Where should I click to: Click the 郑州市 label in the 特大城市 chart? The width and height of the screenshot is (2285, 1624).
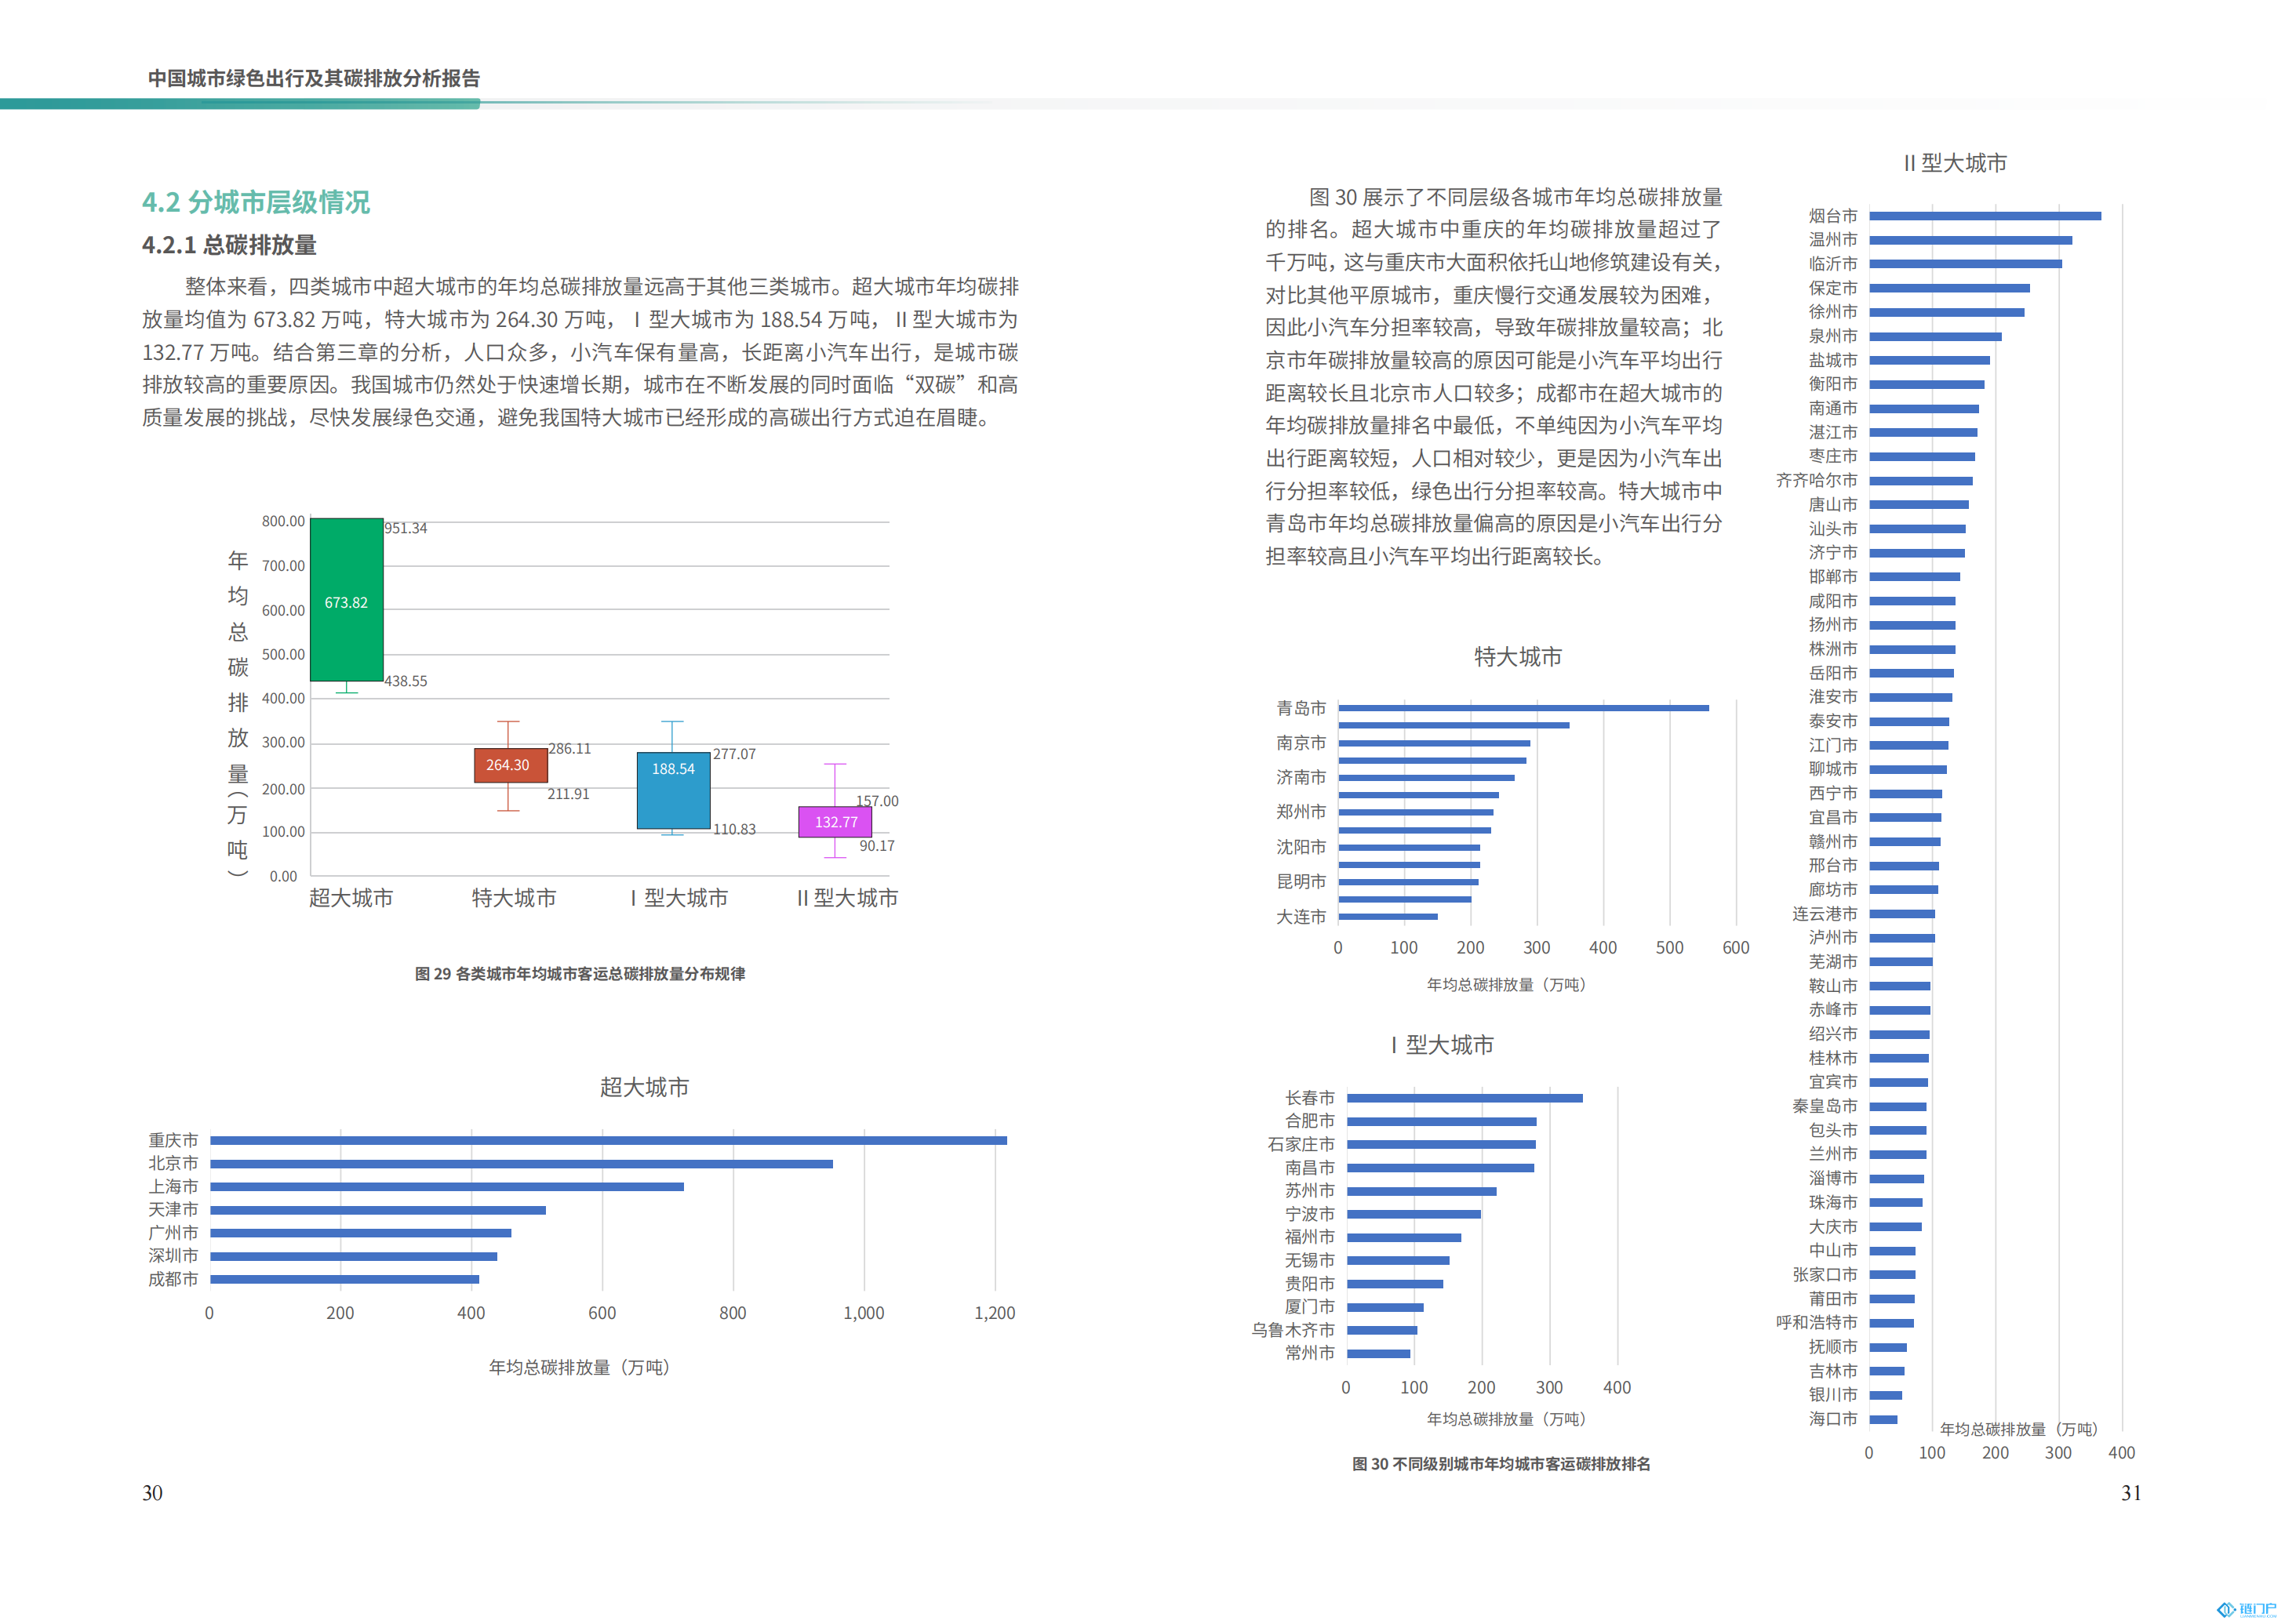click(1301, 812)
